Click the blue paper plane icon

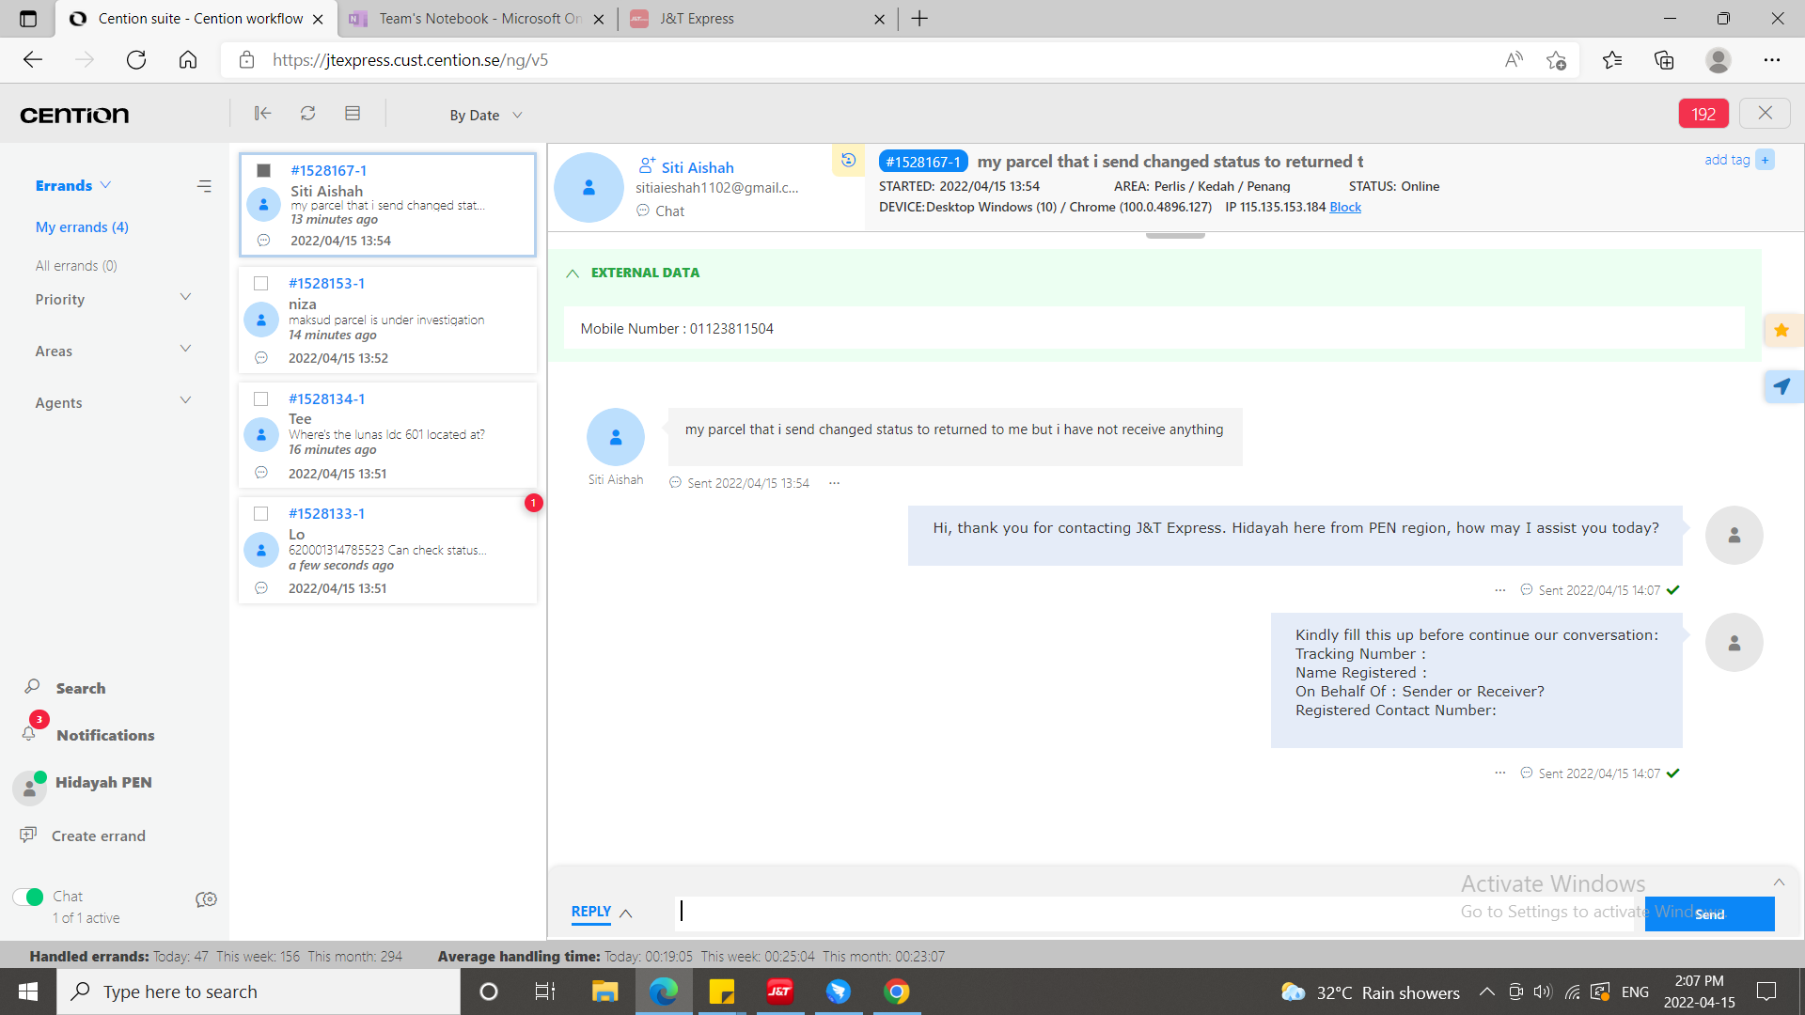(x=1781, y=386)
